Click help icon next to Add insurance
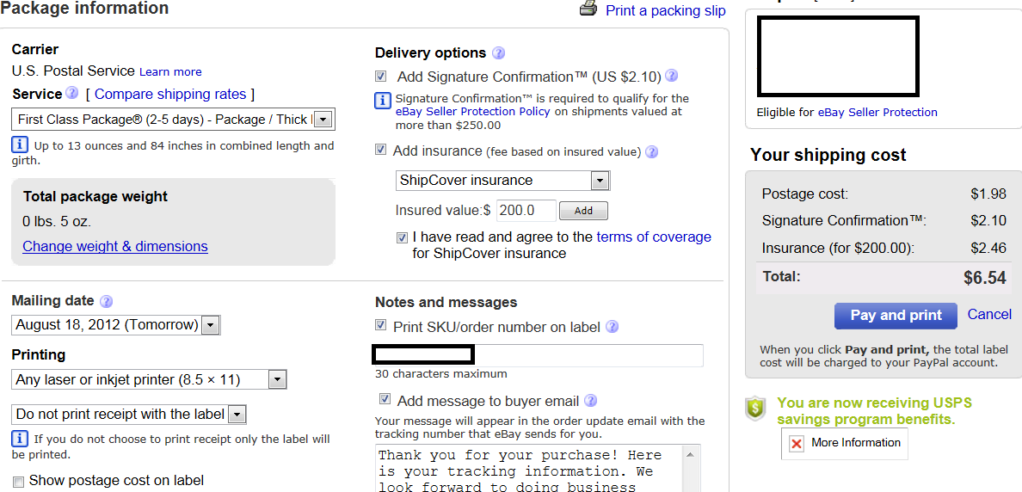The width and height of the screenshot is (1022, 492). tap(651, 151)
